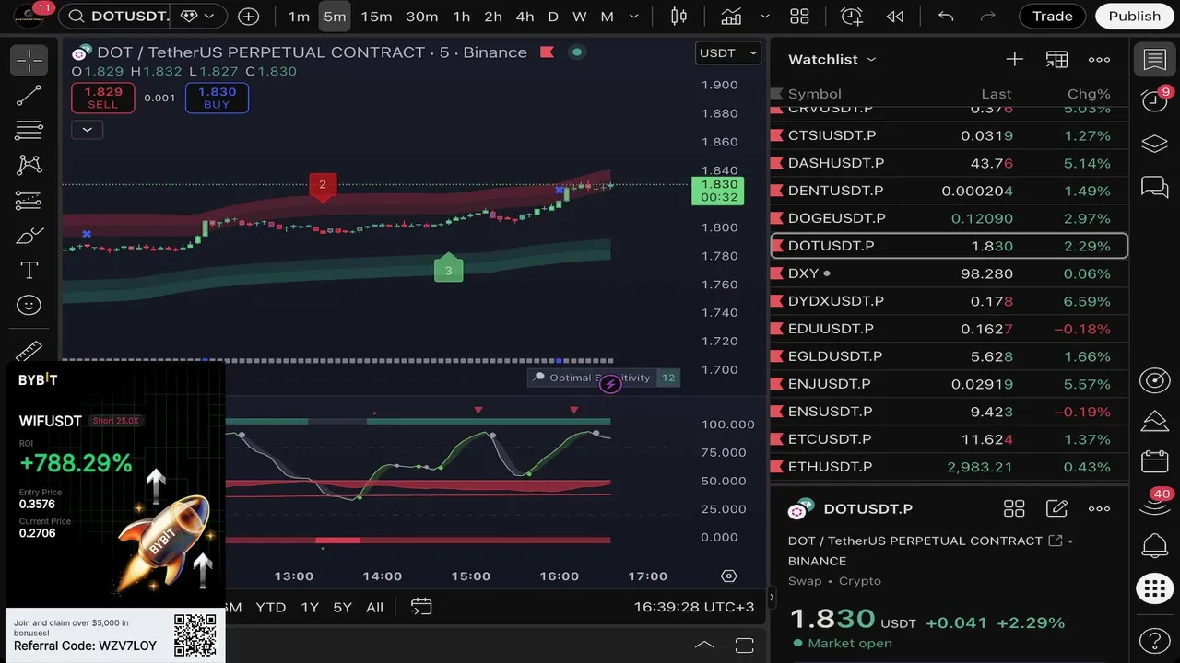Open the object tree layers icon
The image size is (1180, 663).
point(1154,144)
